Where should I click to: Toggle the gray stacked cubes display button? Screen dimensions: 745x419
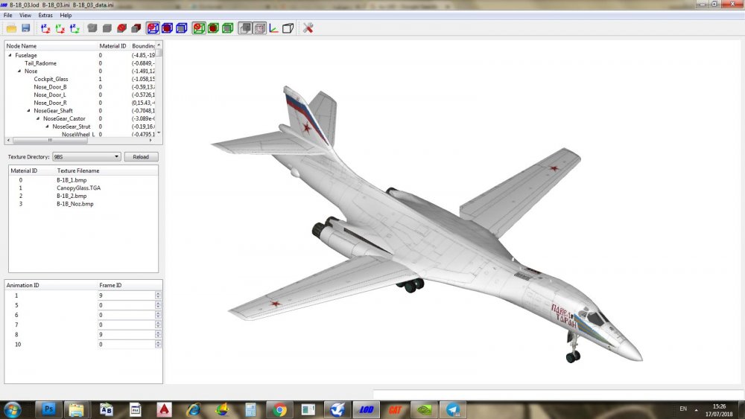(244, 28)
